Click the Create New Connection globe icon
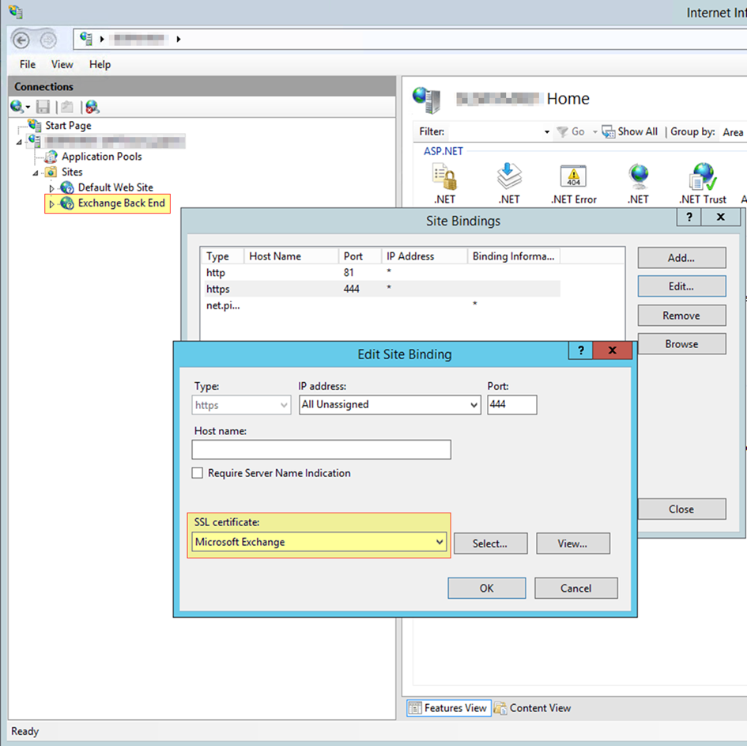The width and height of the screenshot is (747, 746). [x=18, y=107]
